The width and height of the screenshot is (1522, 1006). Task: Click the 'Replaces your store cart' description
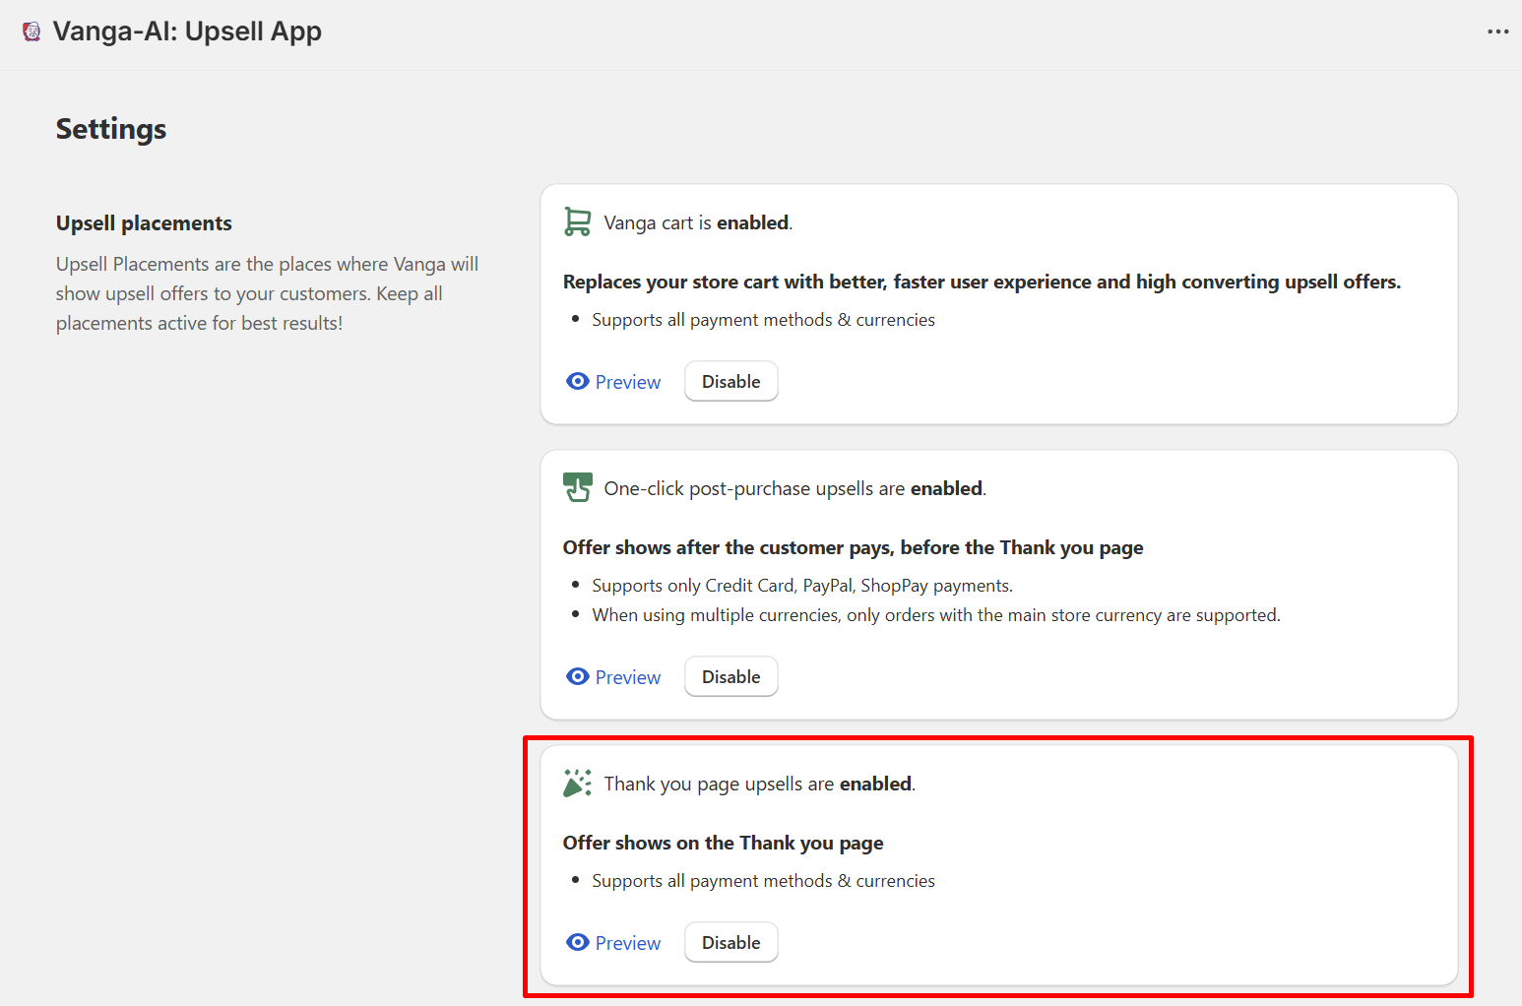click(982, 283)
